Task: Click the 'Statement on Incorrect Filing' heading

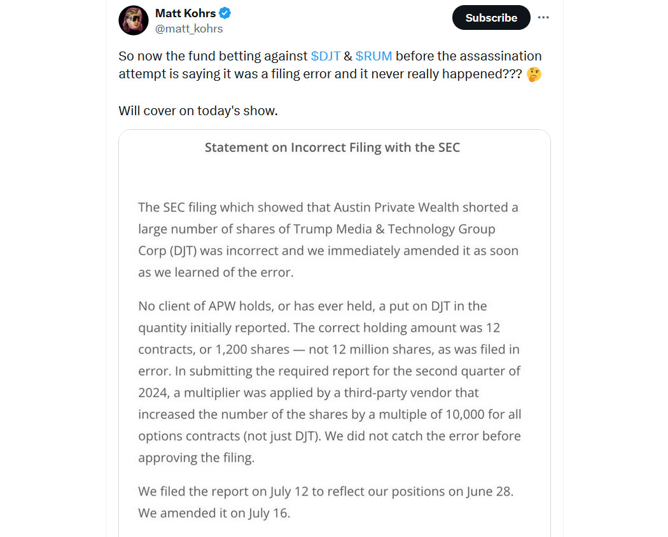Action: (332, 148)
